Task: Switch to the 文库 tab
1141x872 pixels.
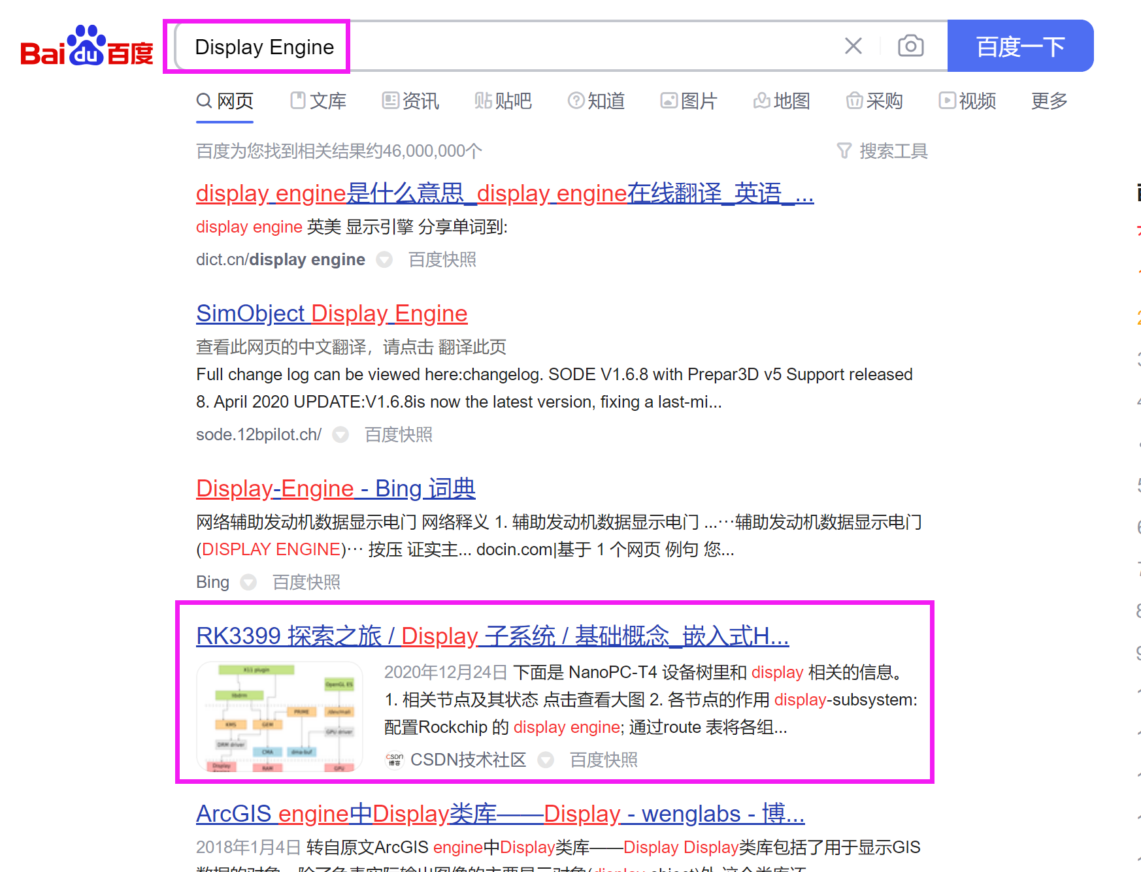Action: click(318, 101)
